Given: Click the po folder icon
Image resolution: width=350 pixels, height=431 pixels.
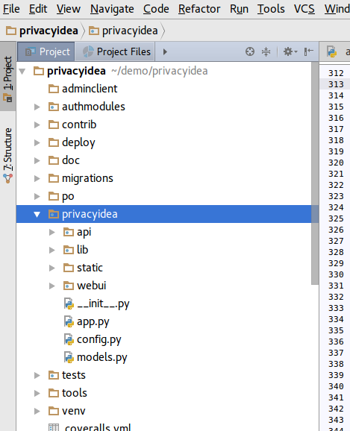Looking at the screenshot, I should click(54, 196).
